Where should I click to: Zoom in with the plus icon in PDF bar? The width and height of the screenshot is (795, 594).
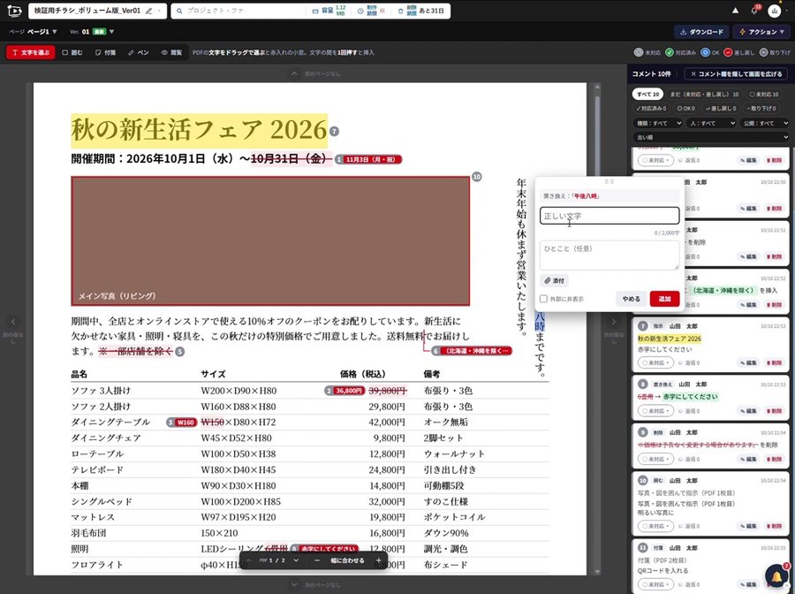(x=378, y=560)
